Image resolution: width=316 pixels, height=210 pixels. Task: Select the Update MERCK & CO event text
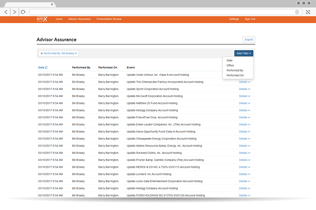(x=163, y=167)
